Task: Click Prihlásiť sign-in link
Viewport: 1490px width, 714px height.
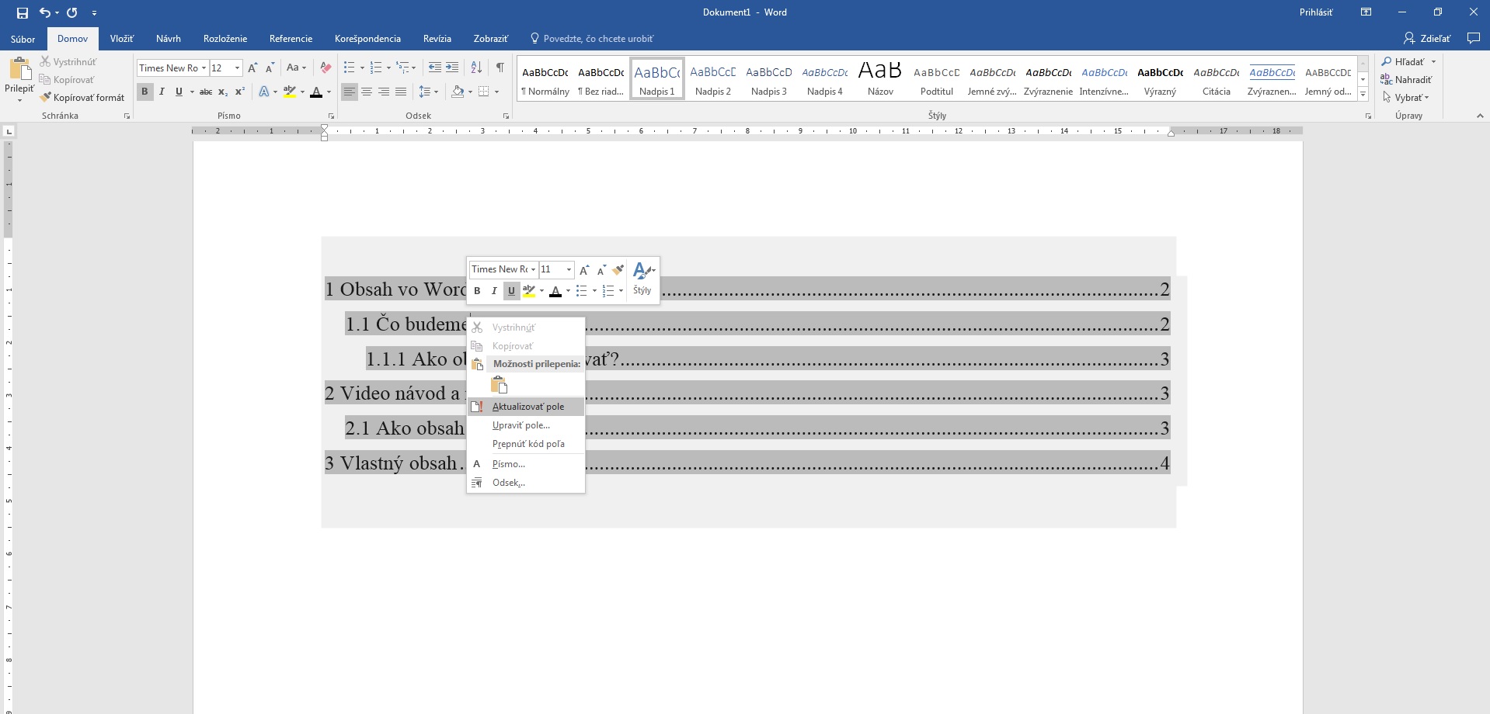Action: (x=1316, y=12)
